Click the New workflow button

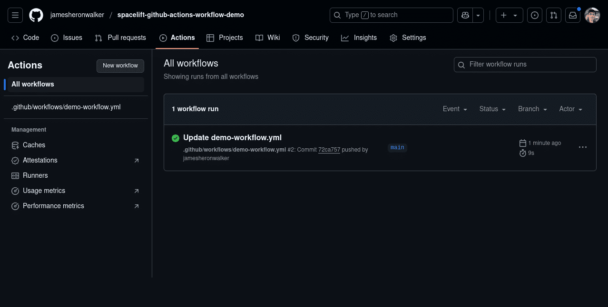point(120,66)
